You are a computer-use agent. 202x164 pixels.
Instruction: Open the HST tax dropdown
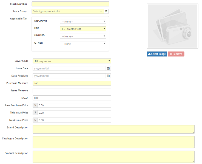tap(83, 29)
